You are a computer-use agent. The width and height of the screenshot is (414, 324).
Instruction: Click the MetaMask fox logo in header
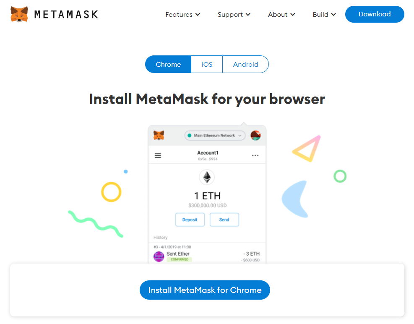pos(19,14)
